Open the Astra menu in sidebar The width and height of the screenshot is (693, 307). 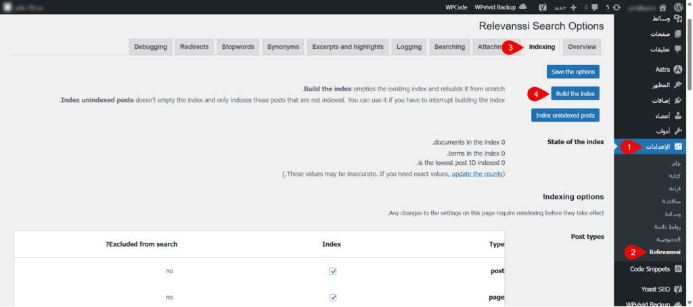(x=662, y=69)
